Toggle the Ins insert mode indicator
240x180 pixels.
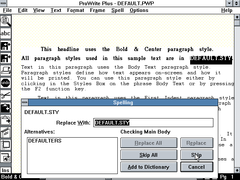pyautogui.click(x=6, y=170)
